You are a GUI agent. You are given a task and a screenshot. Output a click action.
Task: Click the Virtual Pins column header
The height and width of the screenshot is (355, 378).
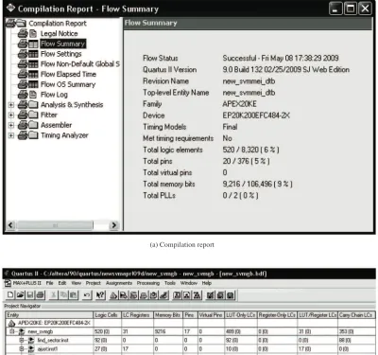coord(211,315)
